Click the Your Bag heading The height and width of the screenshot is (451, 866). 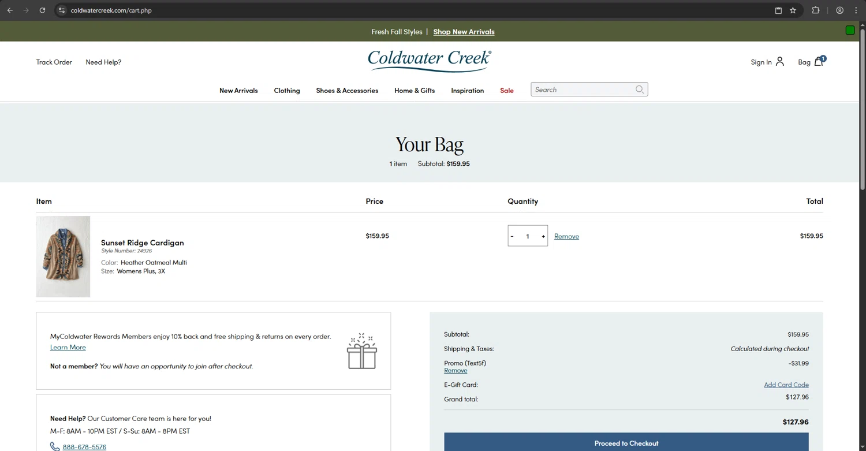pyautogui.click(x=430, y=144)
